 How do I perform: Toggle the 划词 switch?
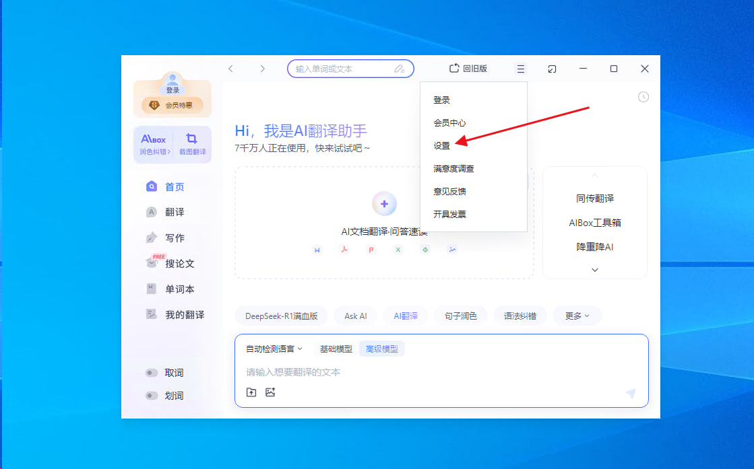tap(152, 396)
